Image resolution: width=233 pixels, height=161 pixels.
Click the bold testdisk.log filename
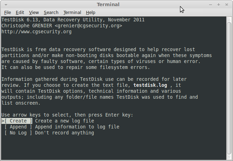150,85
